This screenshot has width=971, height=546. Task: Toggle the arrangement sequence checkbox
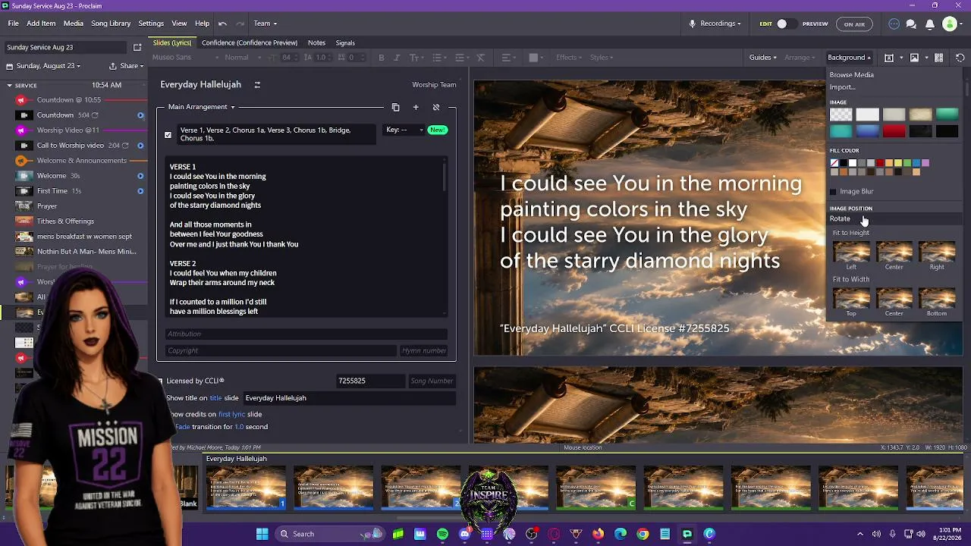point(168,135)
